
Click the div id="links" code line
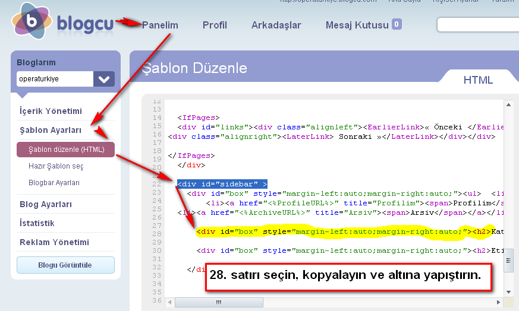click(x=340, y=127)
